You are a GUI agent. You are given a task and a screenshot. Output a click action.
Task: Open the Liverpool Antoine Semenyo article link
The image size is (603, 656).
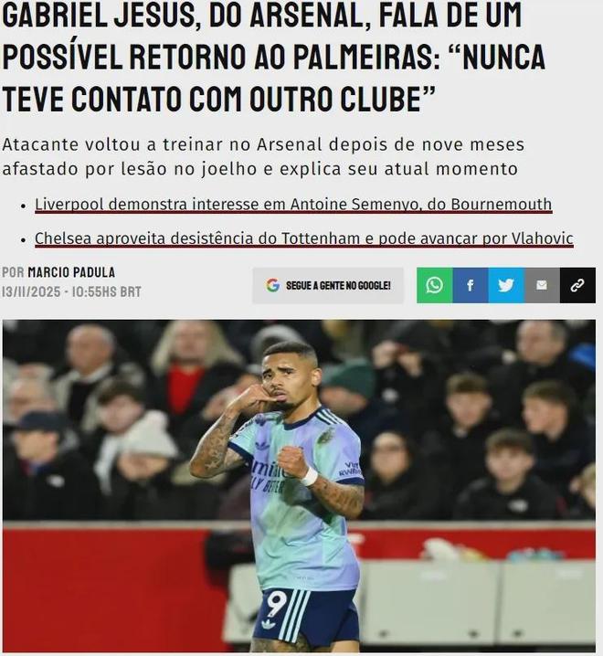pos(293,205)
